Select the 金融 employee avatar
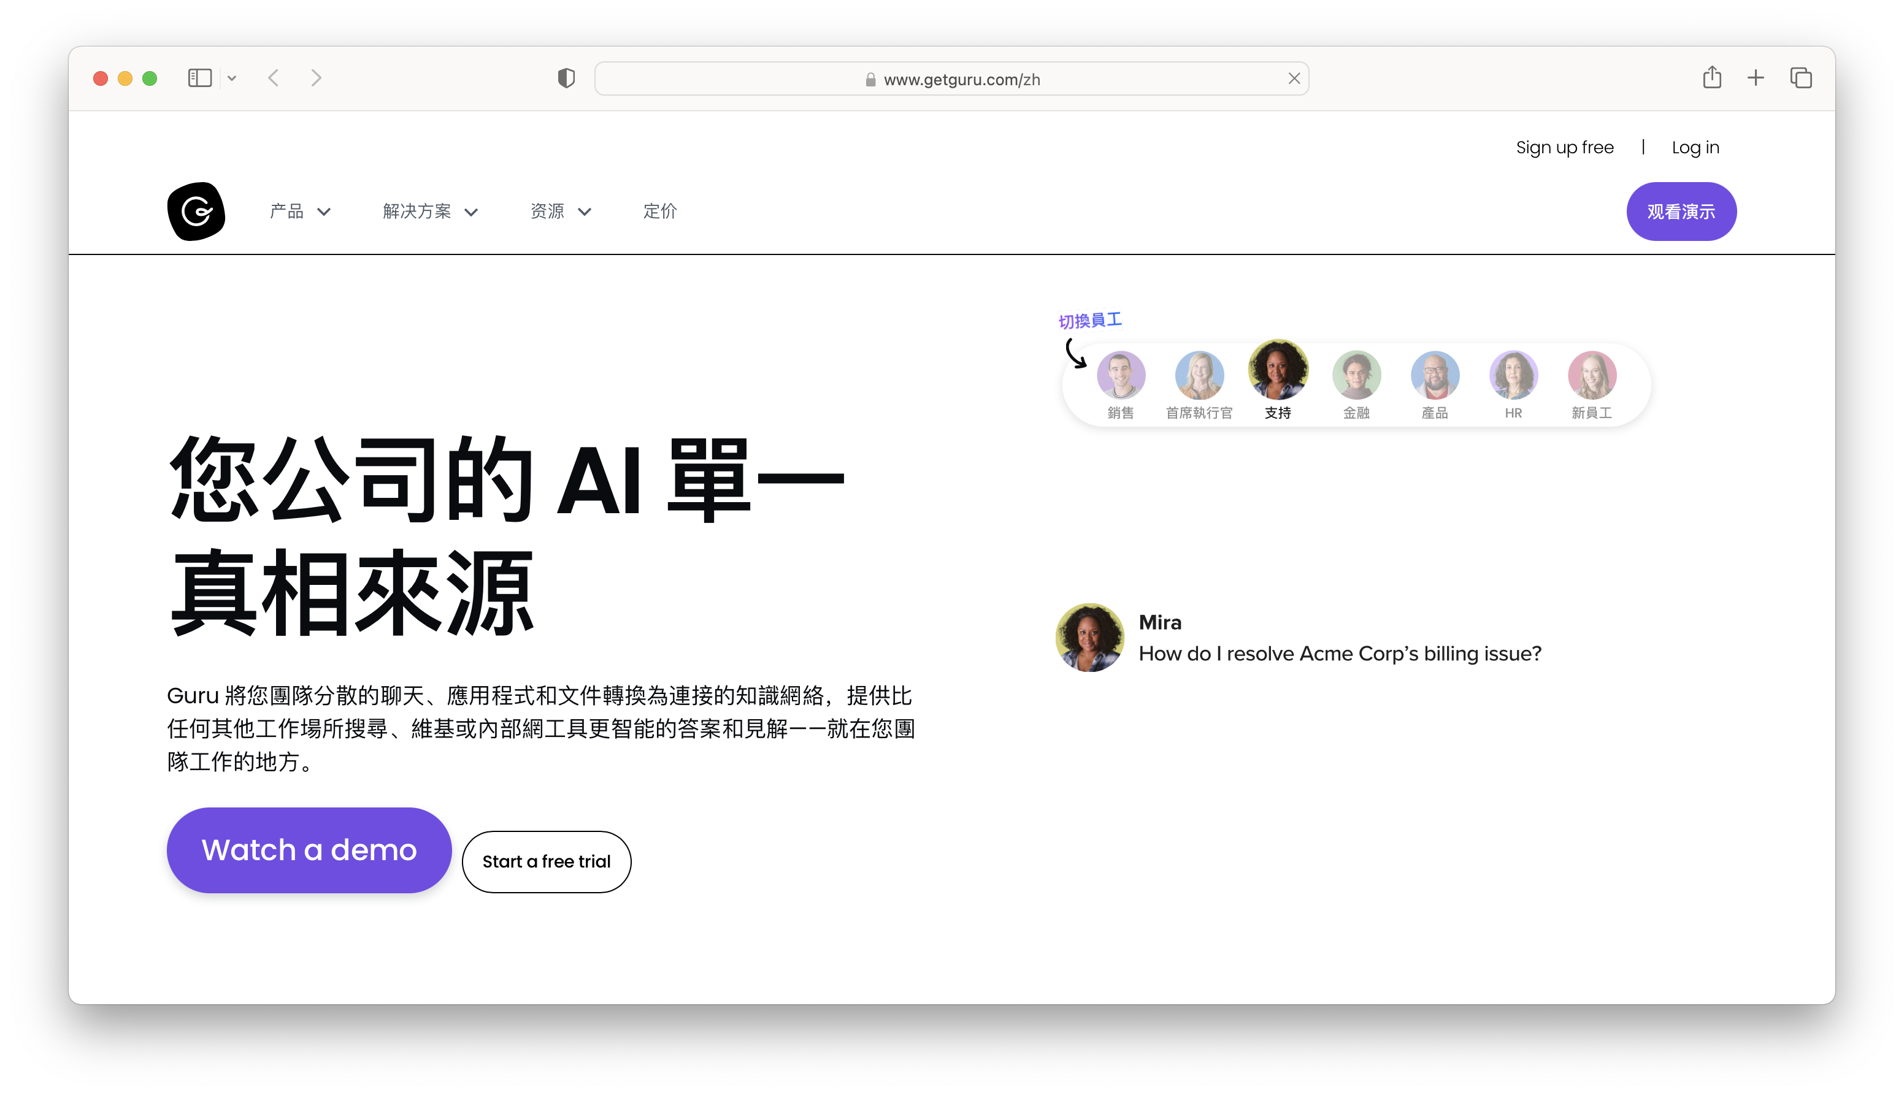The image size is (1904, 1095). (x=1356, y=375)
